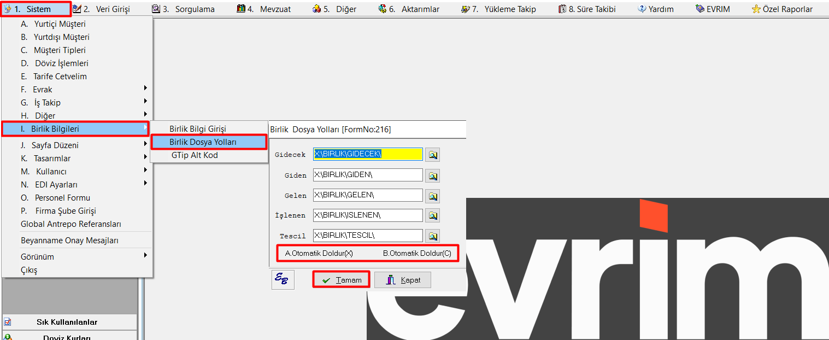829x340 pixels.
Task: Expand the J. Sayfa Düzeni submenu
Action: pos(77,145)
